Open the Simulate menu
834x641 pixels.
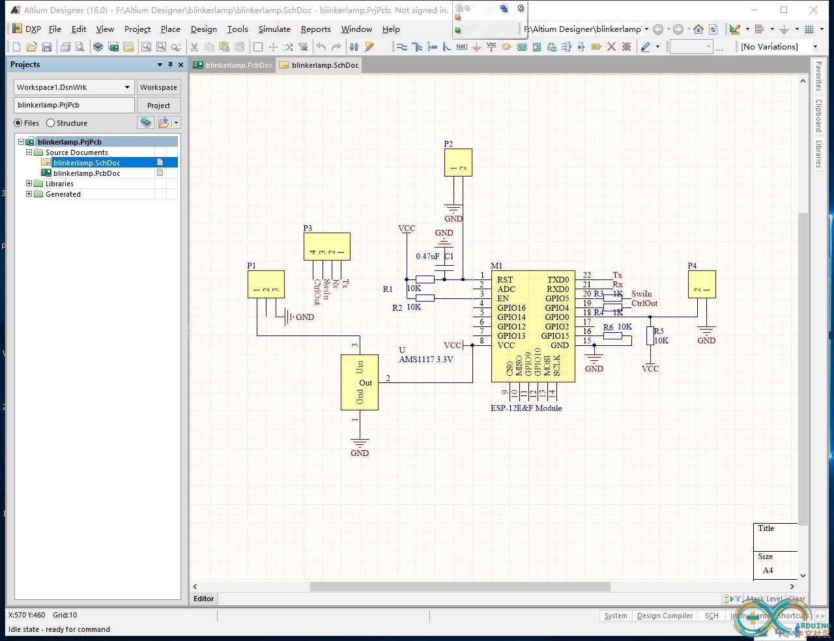(x=274, y=29)
